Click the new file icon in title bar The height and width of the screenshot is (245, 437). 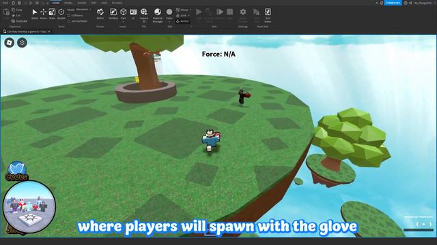pyautogui.click(x=13, y=3)
